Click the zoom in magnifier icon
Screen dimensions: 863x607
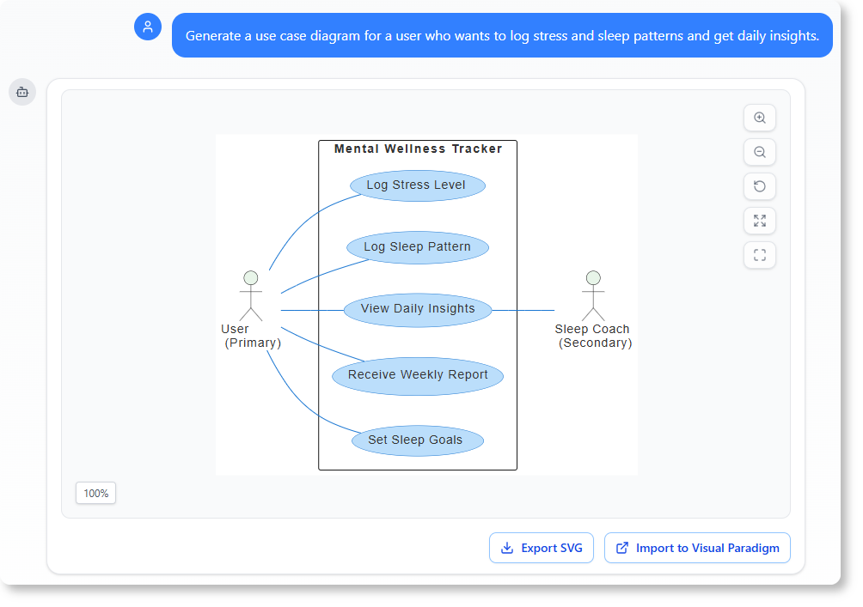(759, 118)
